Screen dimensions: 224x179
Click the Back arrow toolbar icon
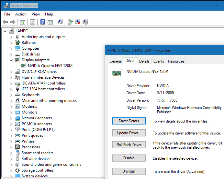[x=5, y=22]
